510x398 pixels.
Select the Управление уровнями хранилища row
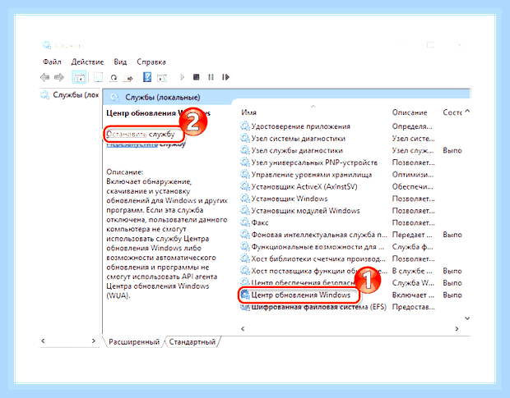351,175
